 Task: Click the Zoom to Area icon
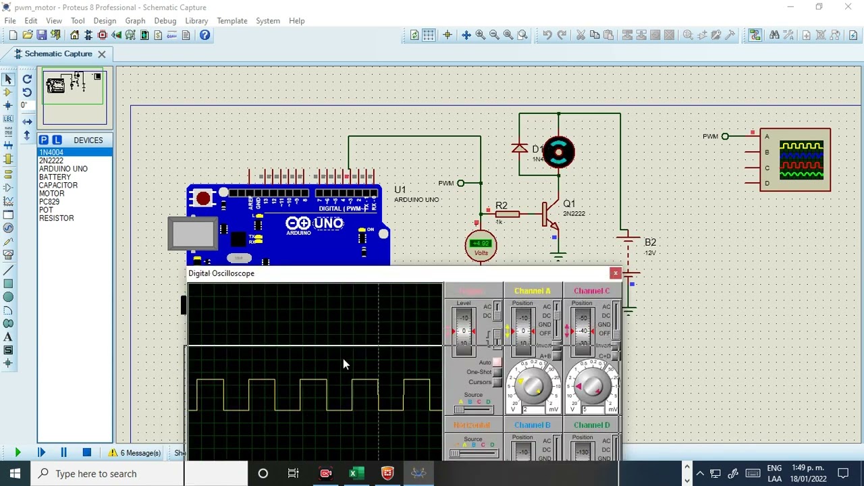click(x=522, y=35)
